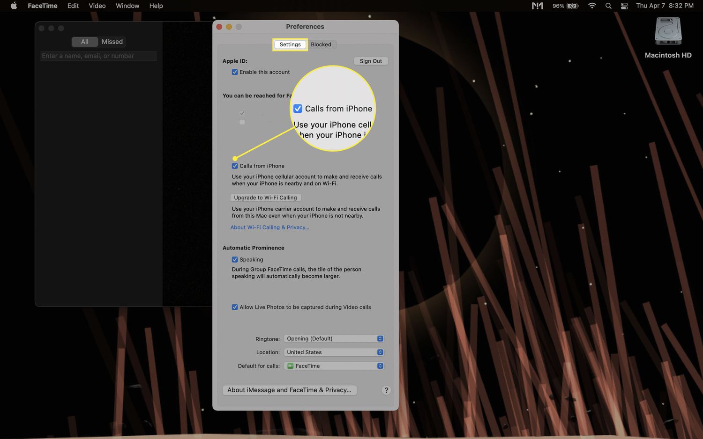Viewport: 703px width, 439px height.
Task: Open the Ringtone dropdown
Action: 334,338
